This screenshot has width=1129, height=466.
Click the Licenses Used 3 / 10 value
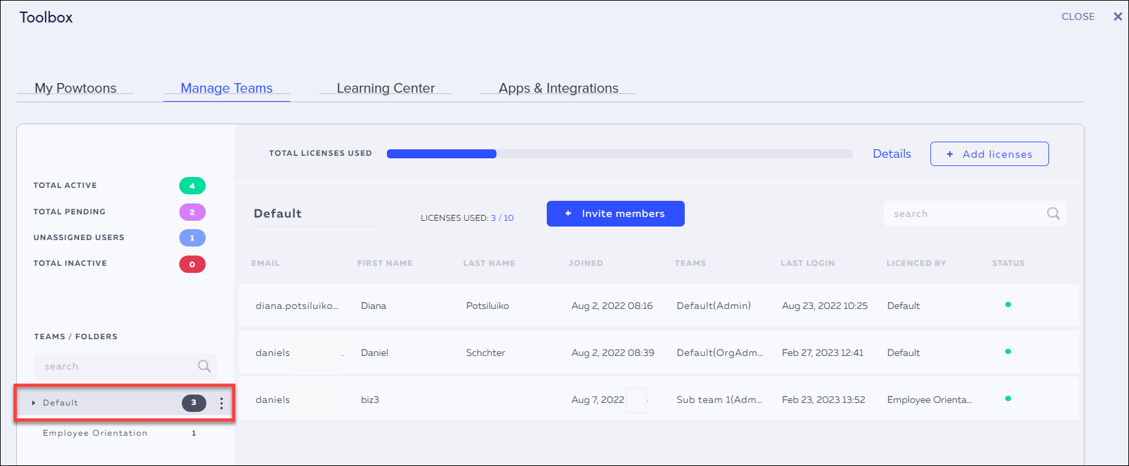point(502,218)
